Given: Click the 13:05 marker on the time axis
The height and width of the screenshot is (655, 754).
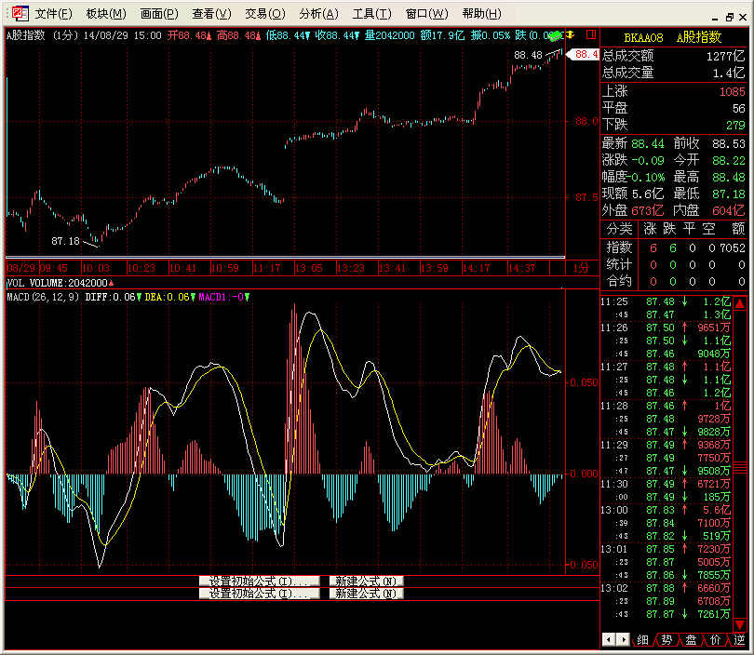Looking at the screenshot, I should click(308, 268).
